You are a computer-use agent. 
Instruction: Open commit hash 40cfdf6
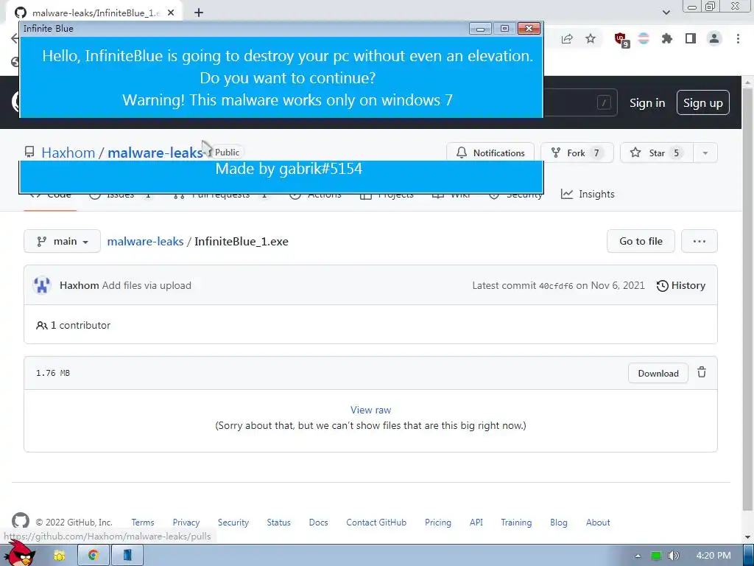pyautogui.click(x=556, y=286)
